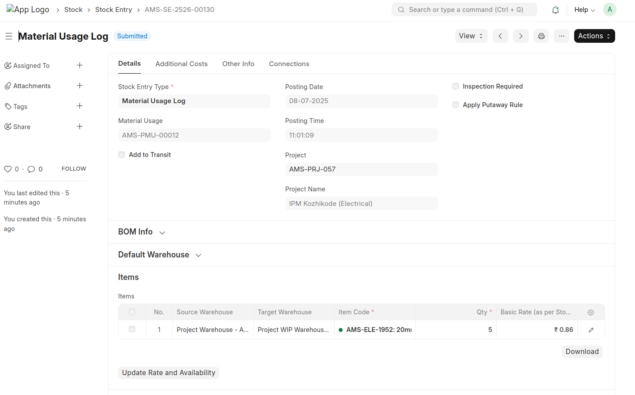Like this document with heart icon
This screenshot has width=635, height=395.
(x=8, y=169)
